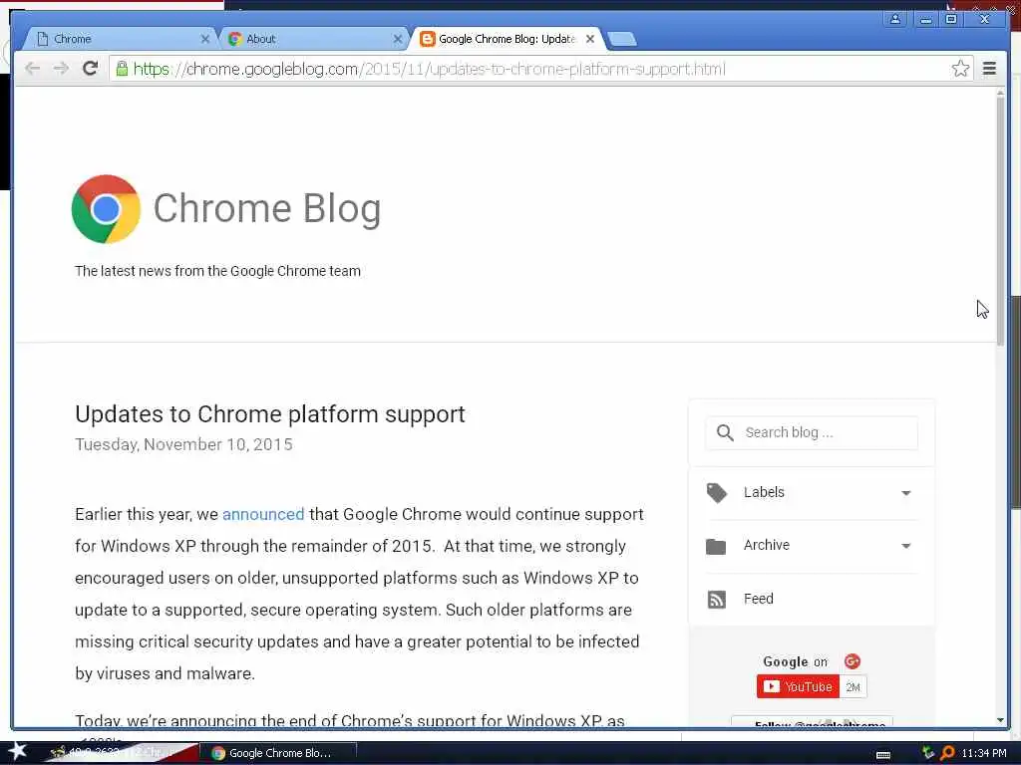Close the About tab
Viewport: 1021px width, 765px height.
(398, 39)
